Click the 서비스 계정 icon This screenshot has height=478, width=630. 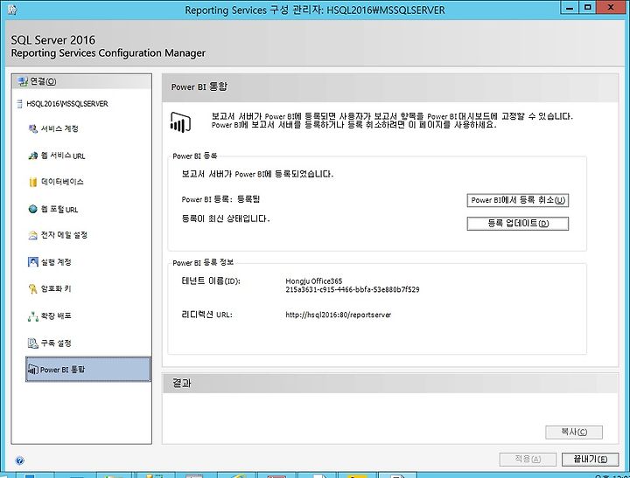click(32, 128)
